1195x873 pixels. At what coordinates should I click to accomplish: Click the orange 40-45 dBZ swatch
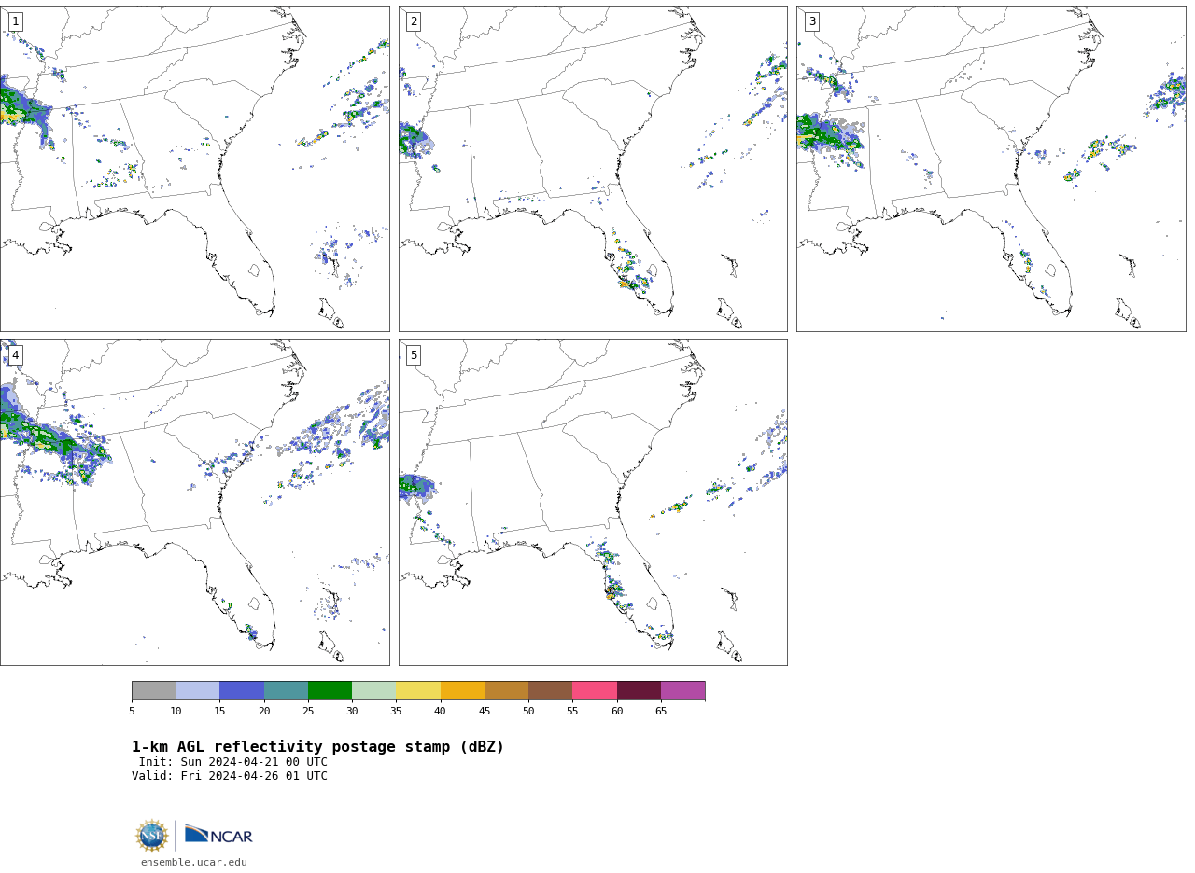tap(462, 690)
